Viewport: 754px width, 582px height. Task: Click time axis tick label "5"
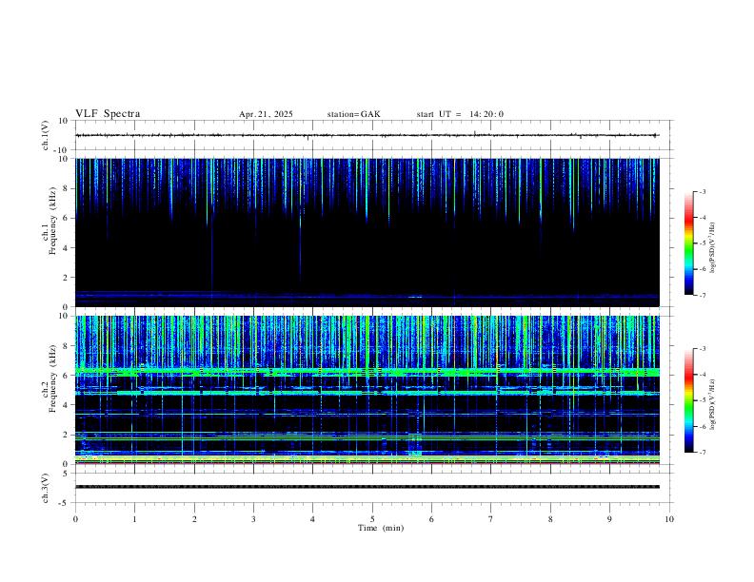372,519
